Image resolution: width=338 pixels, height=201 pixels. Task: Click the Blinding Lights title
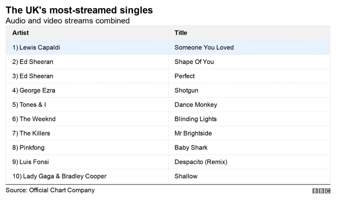pyautogui.click(x=196, y=119)
